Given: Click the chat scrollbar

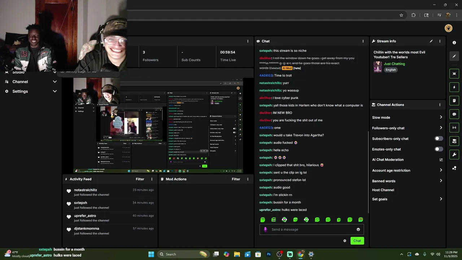Looking at the screenshot, I should coord(368,172).
